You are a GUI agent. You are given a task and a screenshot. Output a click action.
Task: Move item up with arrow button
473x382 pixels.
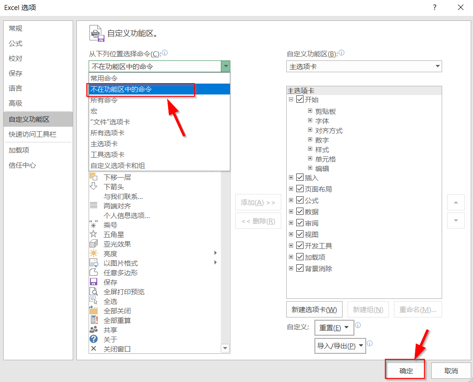[456, 202]
